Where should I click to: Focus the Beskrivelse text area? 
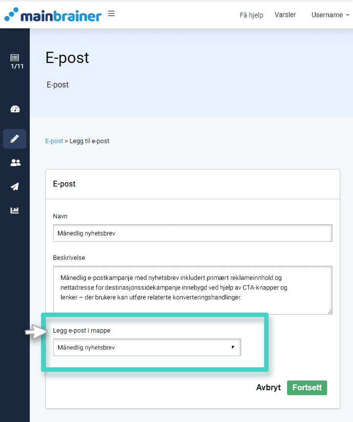pos(192,289)
